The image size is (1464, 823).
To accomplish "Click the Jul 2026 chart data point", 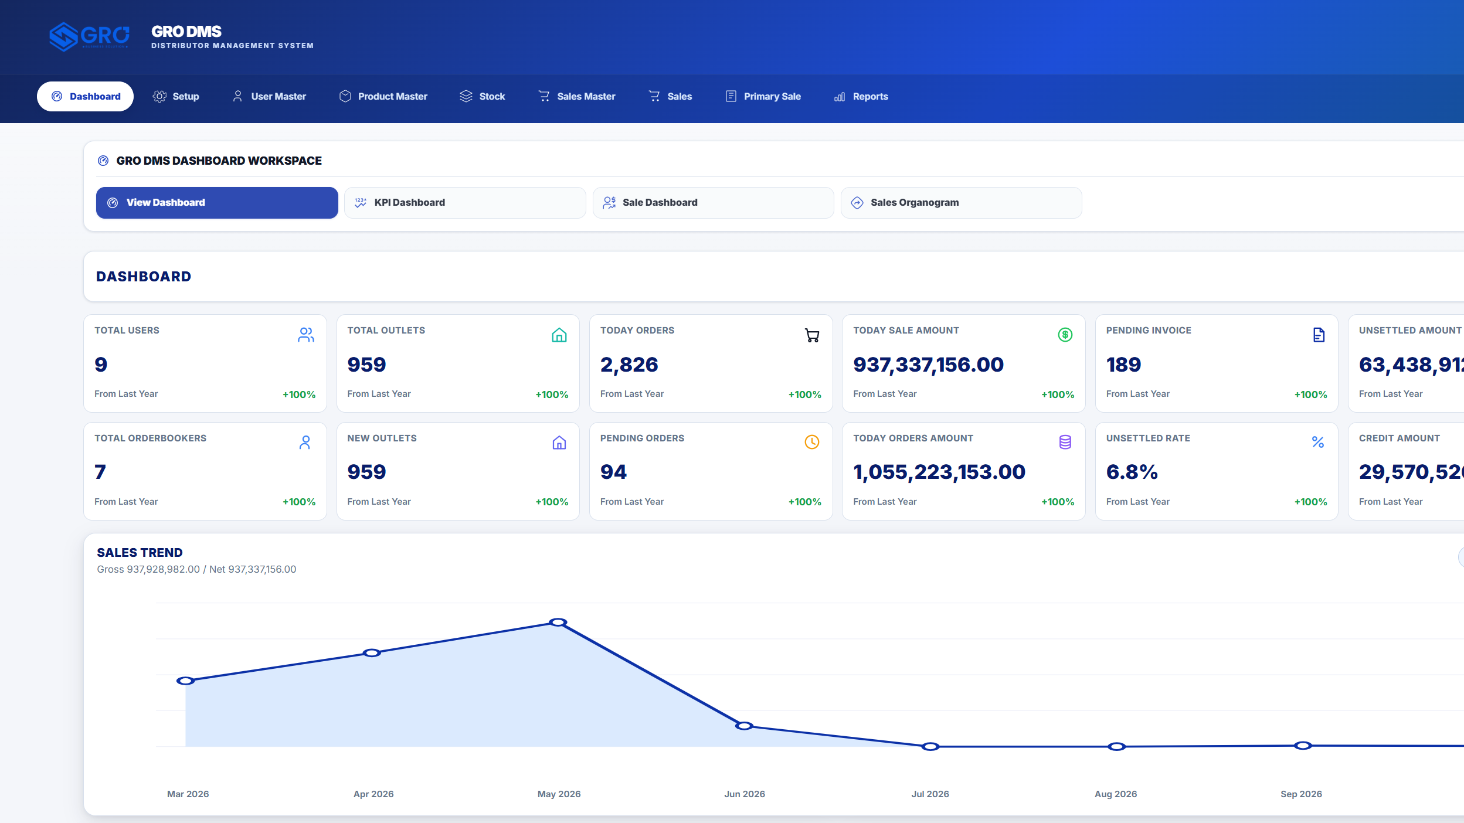I will [x=930, y=747].
